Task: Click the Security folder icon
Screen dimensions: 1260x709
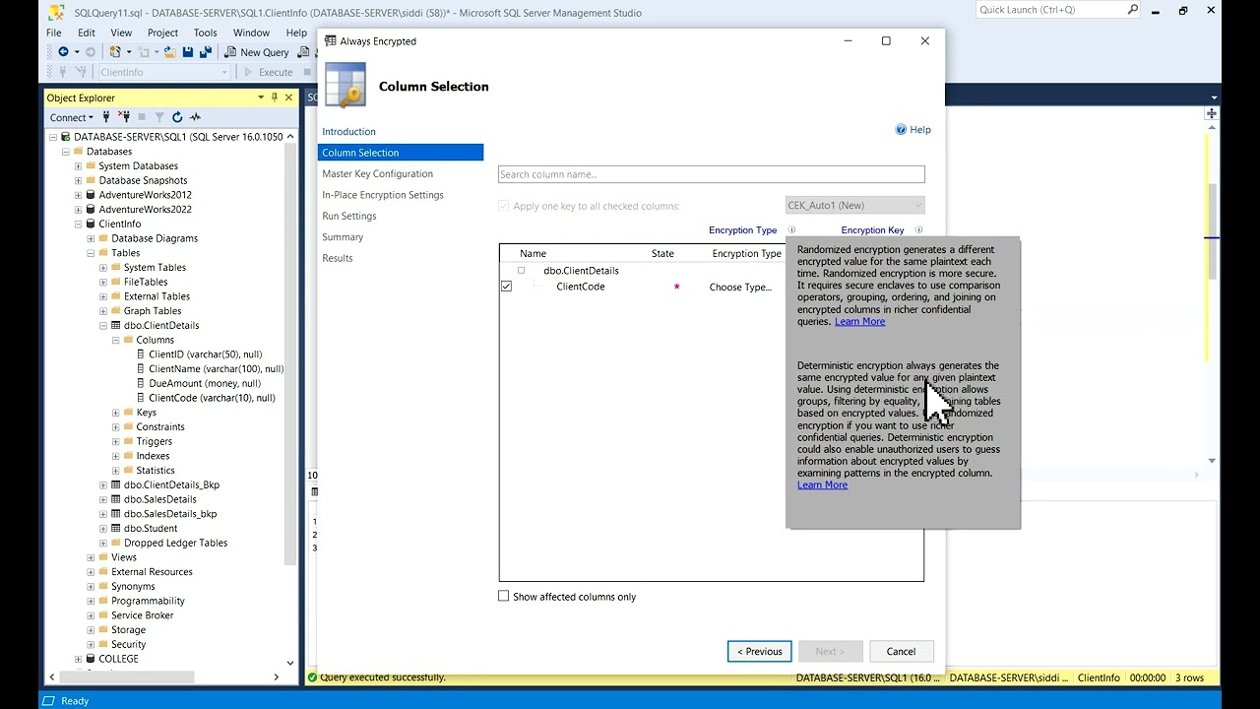Action: tap(103, 644)
